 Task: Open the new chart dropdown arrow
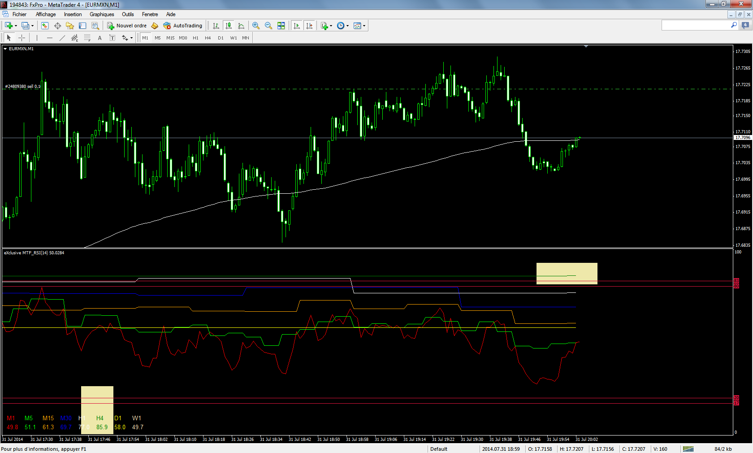point(16,26)
